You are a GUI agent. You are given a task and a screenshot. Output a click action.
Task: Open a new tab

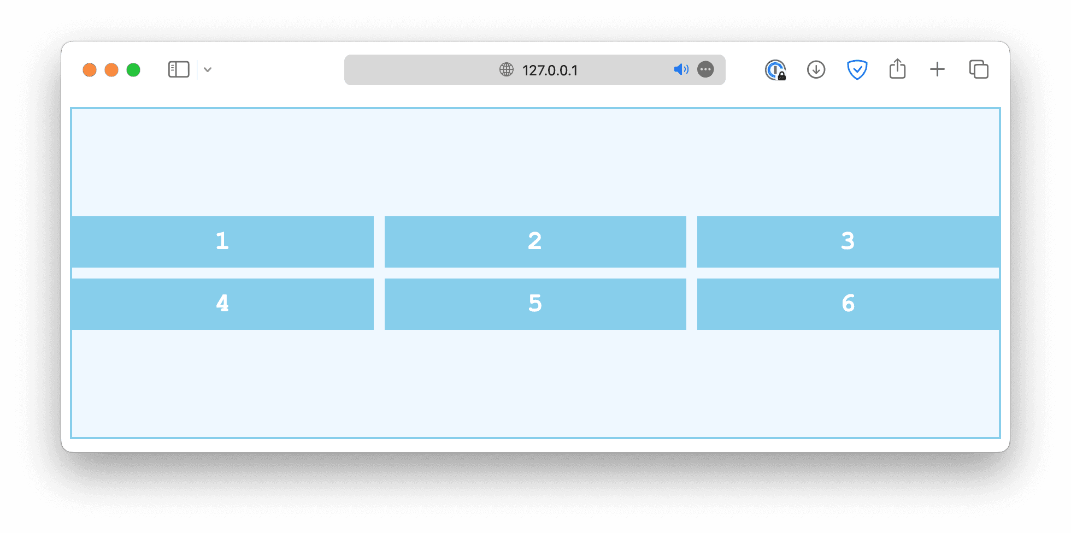point(937,70)
